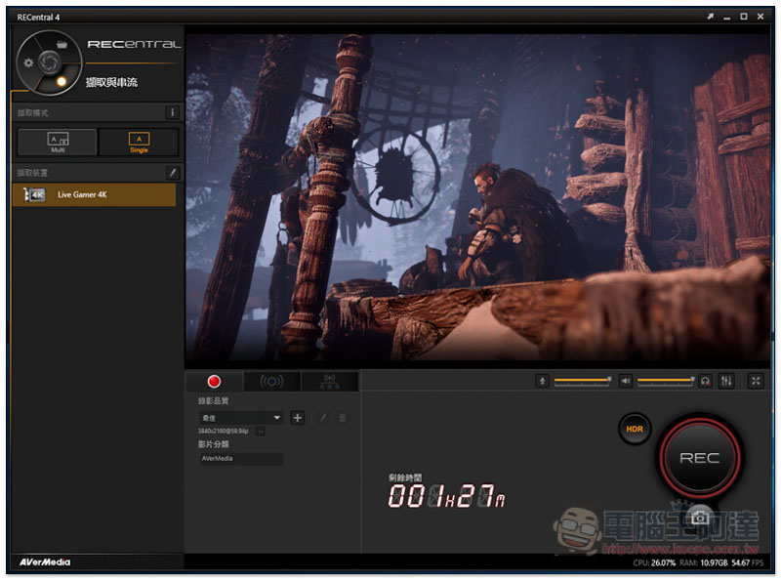Click the game video preview
Image resolution: width=781 pixels, height=581 pixels.
[477, 197]
